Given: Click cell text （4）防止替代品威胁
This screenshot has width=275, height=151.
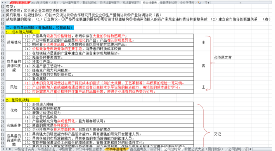Looking at the screenshot, I should coord(40,117).
